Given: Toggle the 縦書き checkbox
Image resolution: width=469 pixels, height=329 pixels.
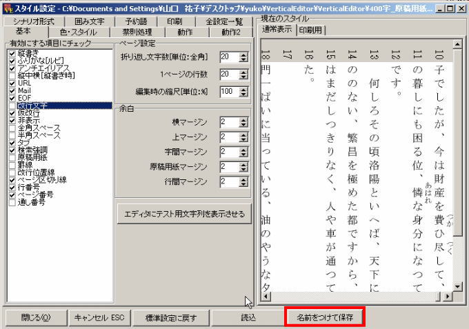Looking at the screenshot, I should pyautogui.click(x=12, y=52).
